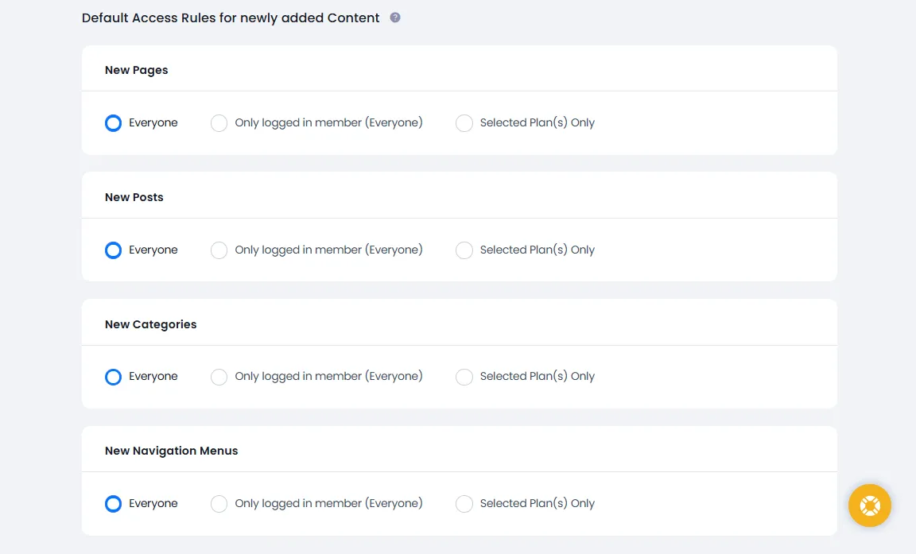
Task: Click the Everyone label under New Posts
Action: click(153, 250)
